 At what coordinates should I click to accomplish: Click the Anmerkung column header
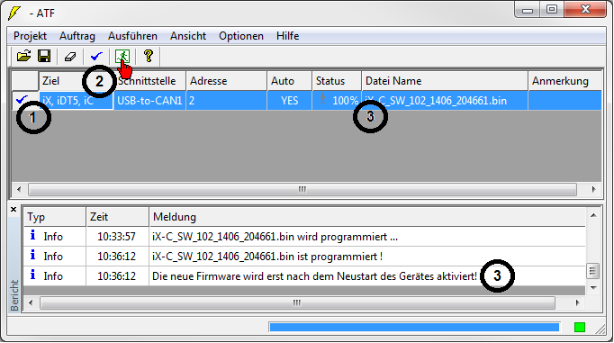(x=564, y=81)
